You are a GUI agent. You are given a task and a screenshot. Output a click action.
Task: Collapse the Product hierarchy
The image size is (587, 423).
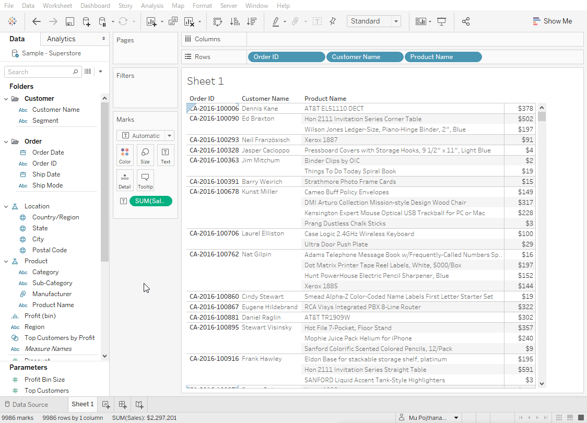click(x=6, y=261)
